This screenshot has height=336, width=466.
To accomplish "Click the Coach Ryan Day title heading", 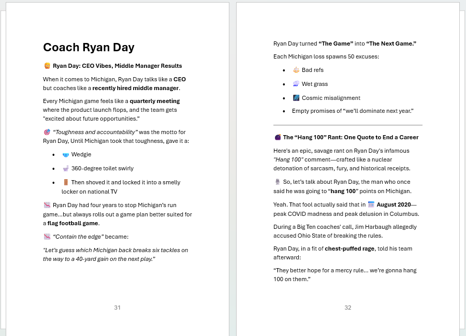I will (x=89, y=48).
